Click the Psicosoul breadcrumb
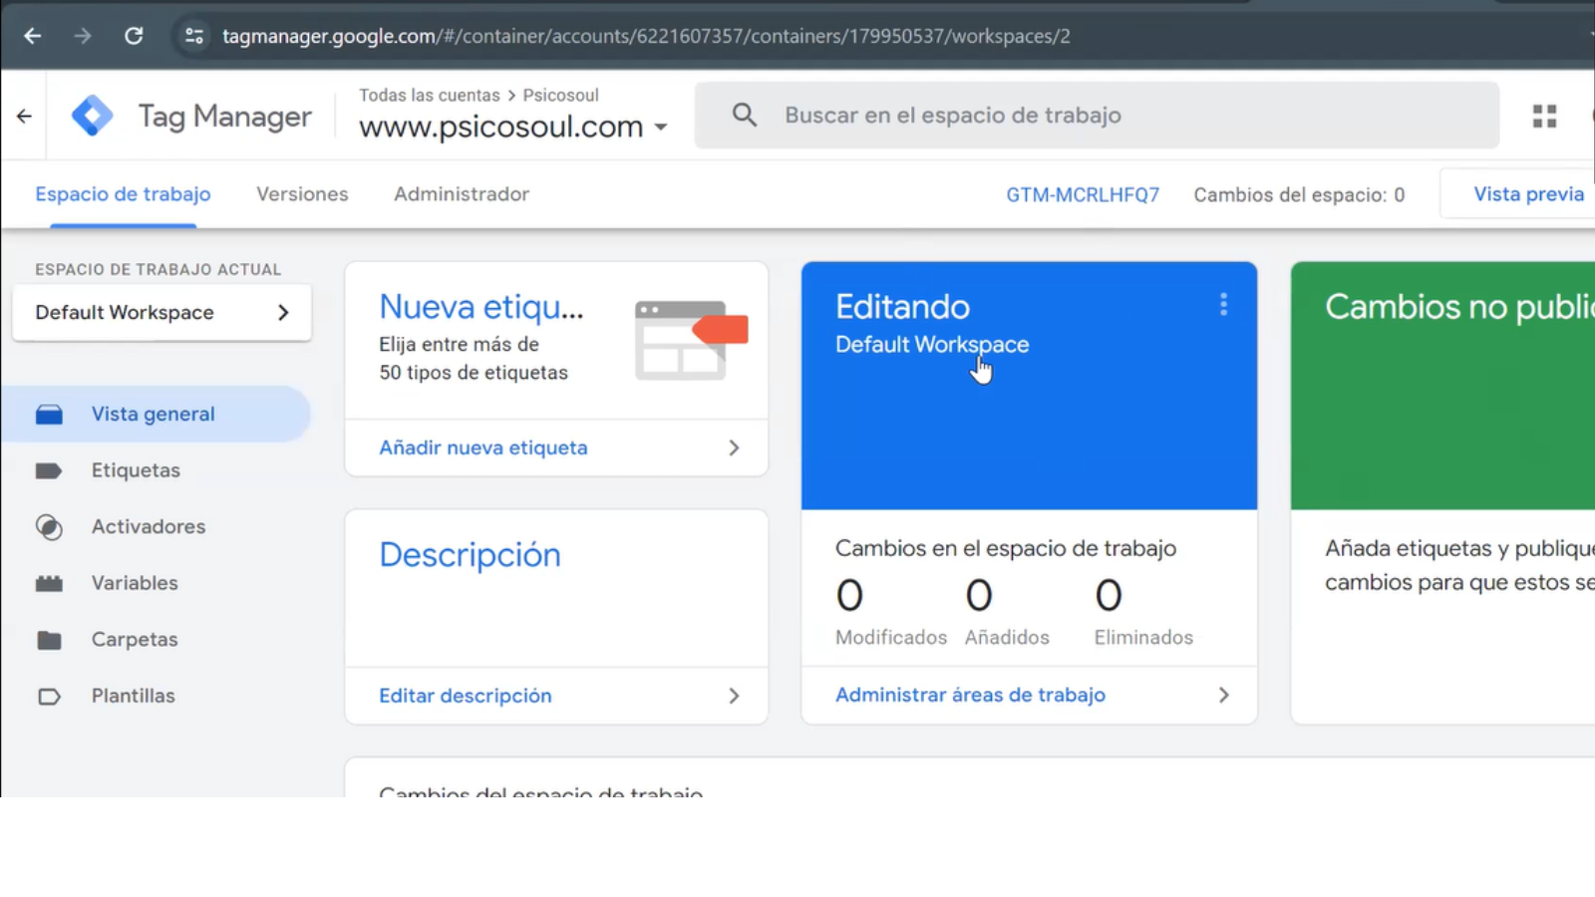Viewport: 1595px width, 897px height. coord(560,95)
